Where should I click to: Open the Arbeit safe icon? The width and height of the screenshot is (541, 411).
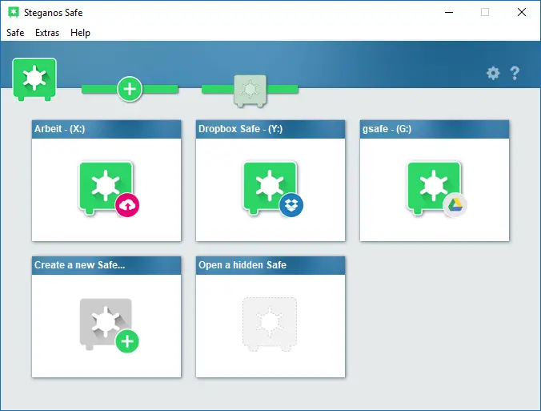point(106,187)
